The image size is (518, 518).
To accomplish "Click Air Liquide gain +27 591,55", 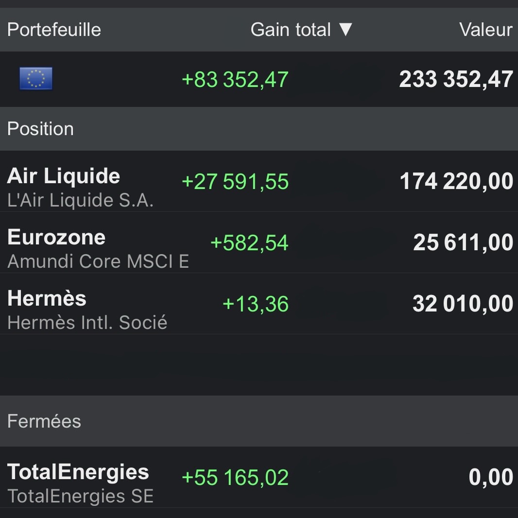I will [235, 181].
